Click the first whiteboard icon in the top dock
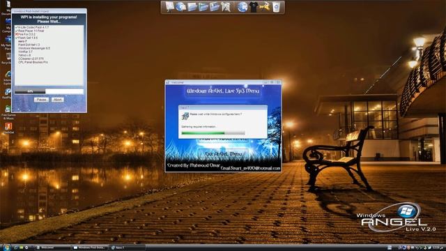The image size is (446, 251). (x=170, y=6)
